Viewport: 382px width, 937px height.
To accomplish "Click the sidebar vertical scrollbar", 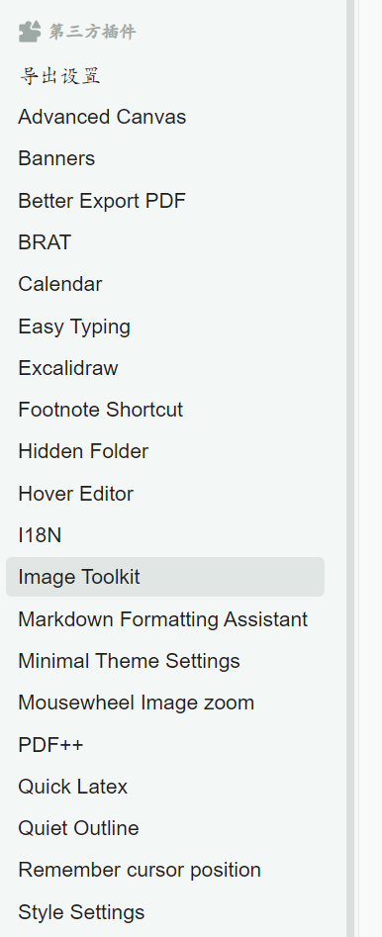I will pos(351,469).
